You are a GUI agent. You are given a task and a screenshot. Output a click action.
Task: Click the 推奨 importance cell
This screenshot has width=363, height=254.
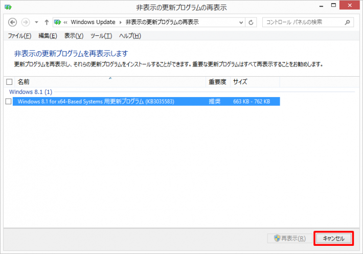pos(215,101)
